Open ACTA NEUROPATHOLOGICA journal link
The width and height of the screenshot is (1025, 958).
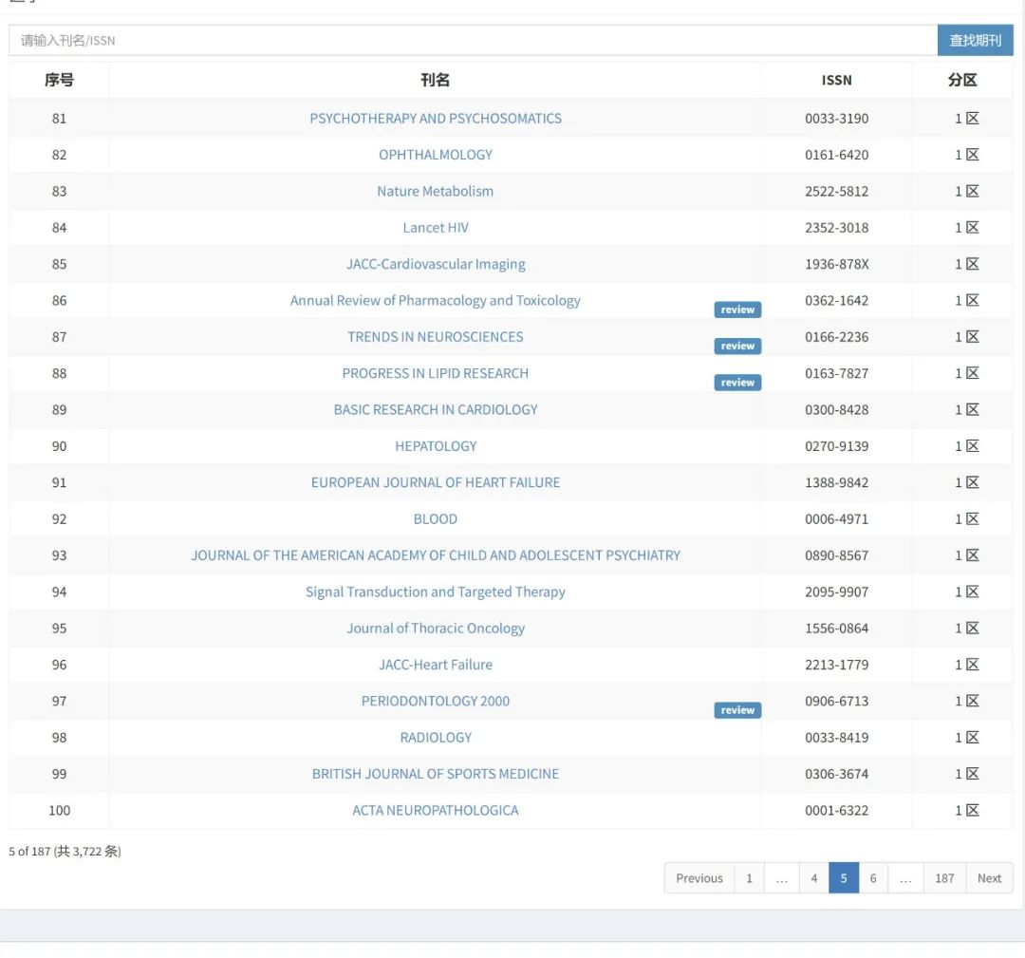pos(435,811)
